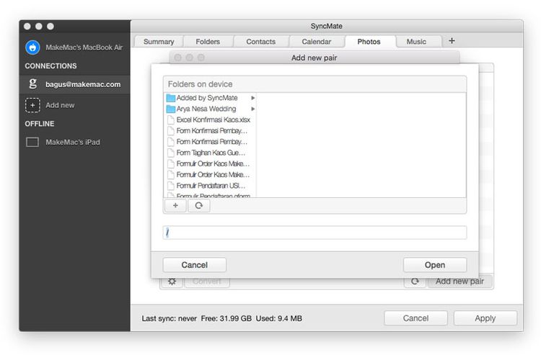This screenshot has height=360, width=541.
Task: Click the MacBook Air device icon
Action: [32, 48]
